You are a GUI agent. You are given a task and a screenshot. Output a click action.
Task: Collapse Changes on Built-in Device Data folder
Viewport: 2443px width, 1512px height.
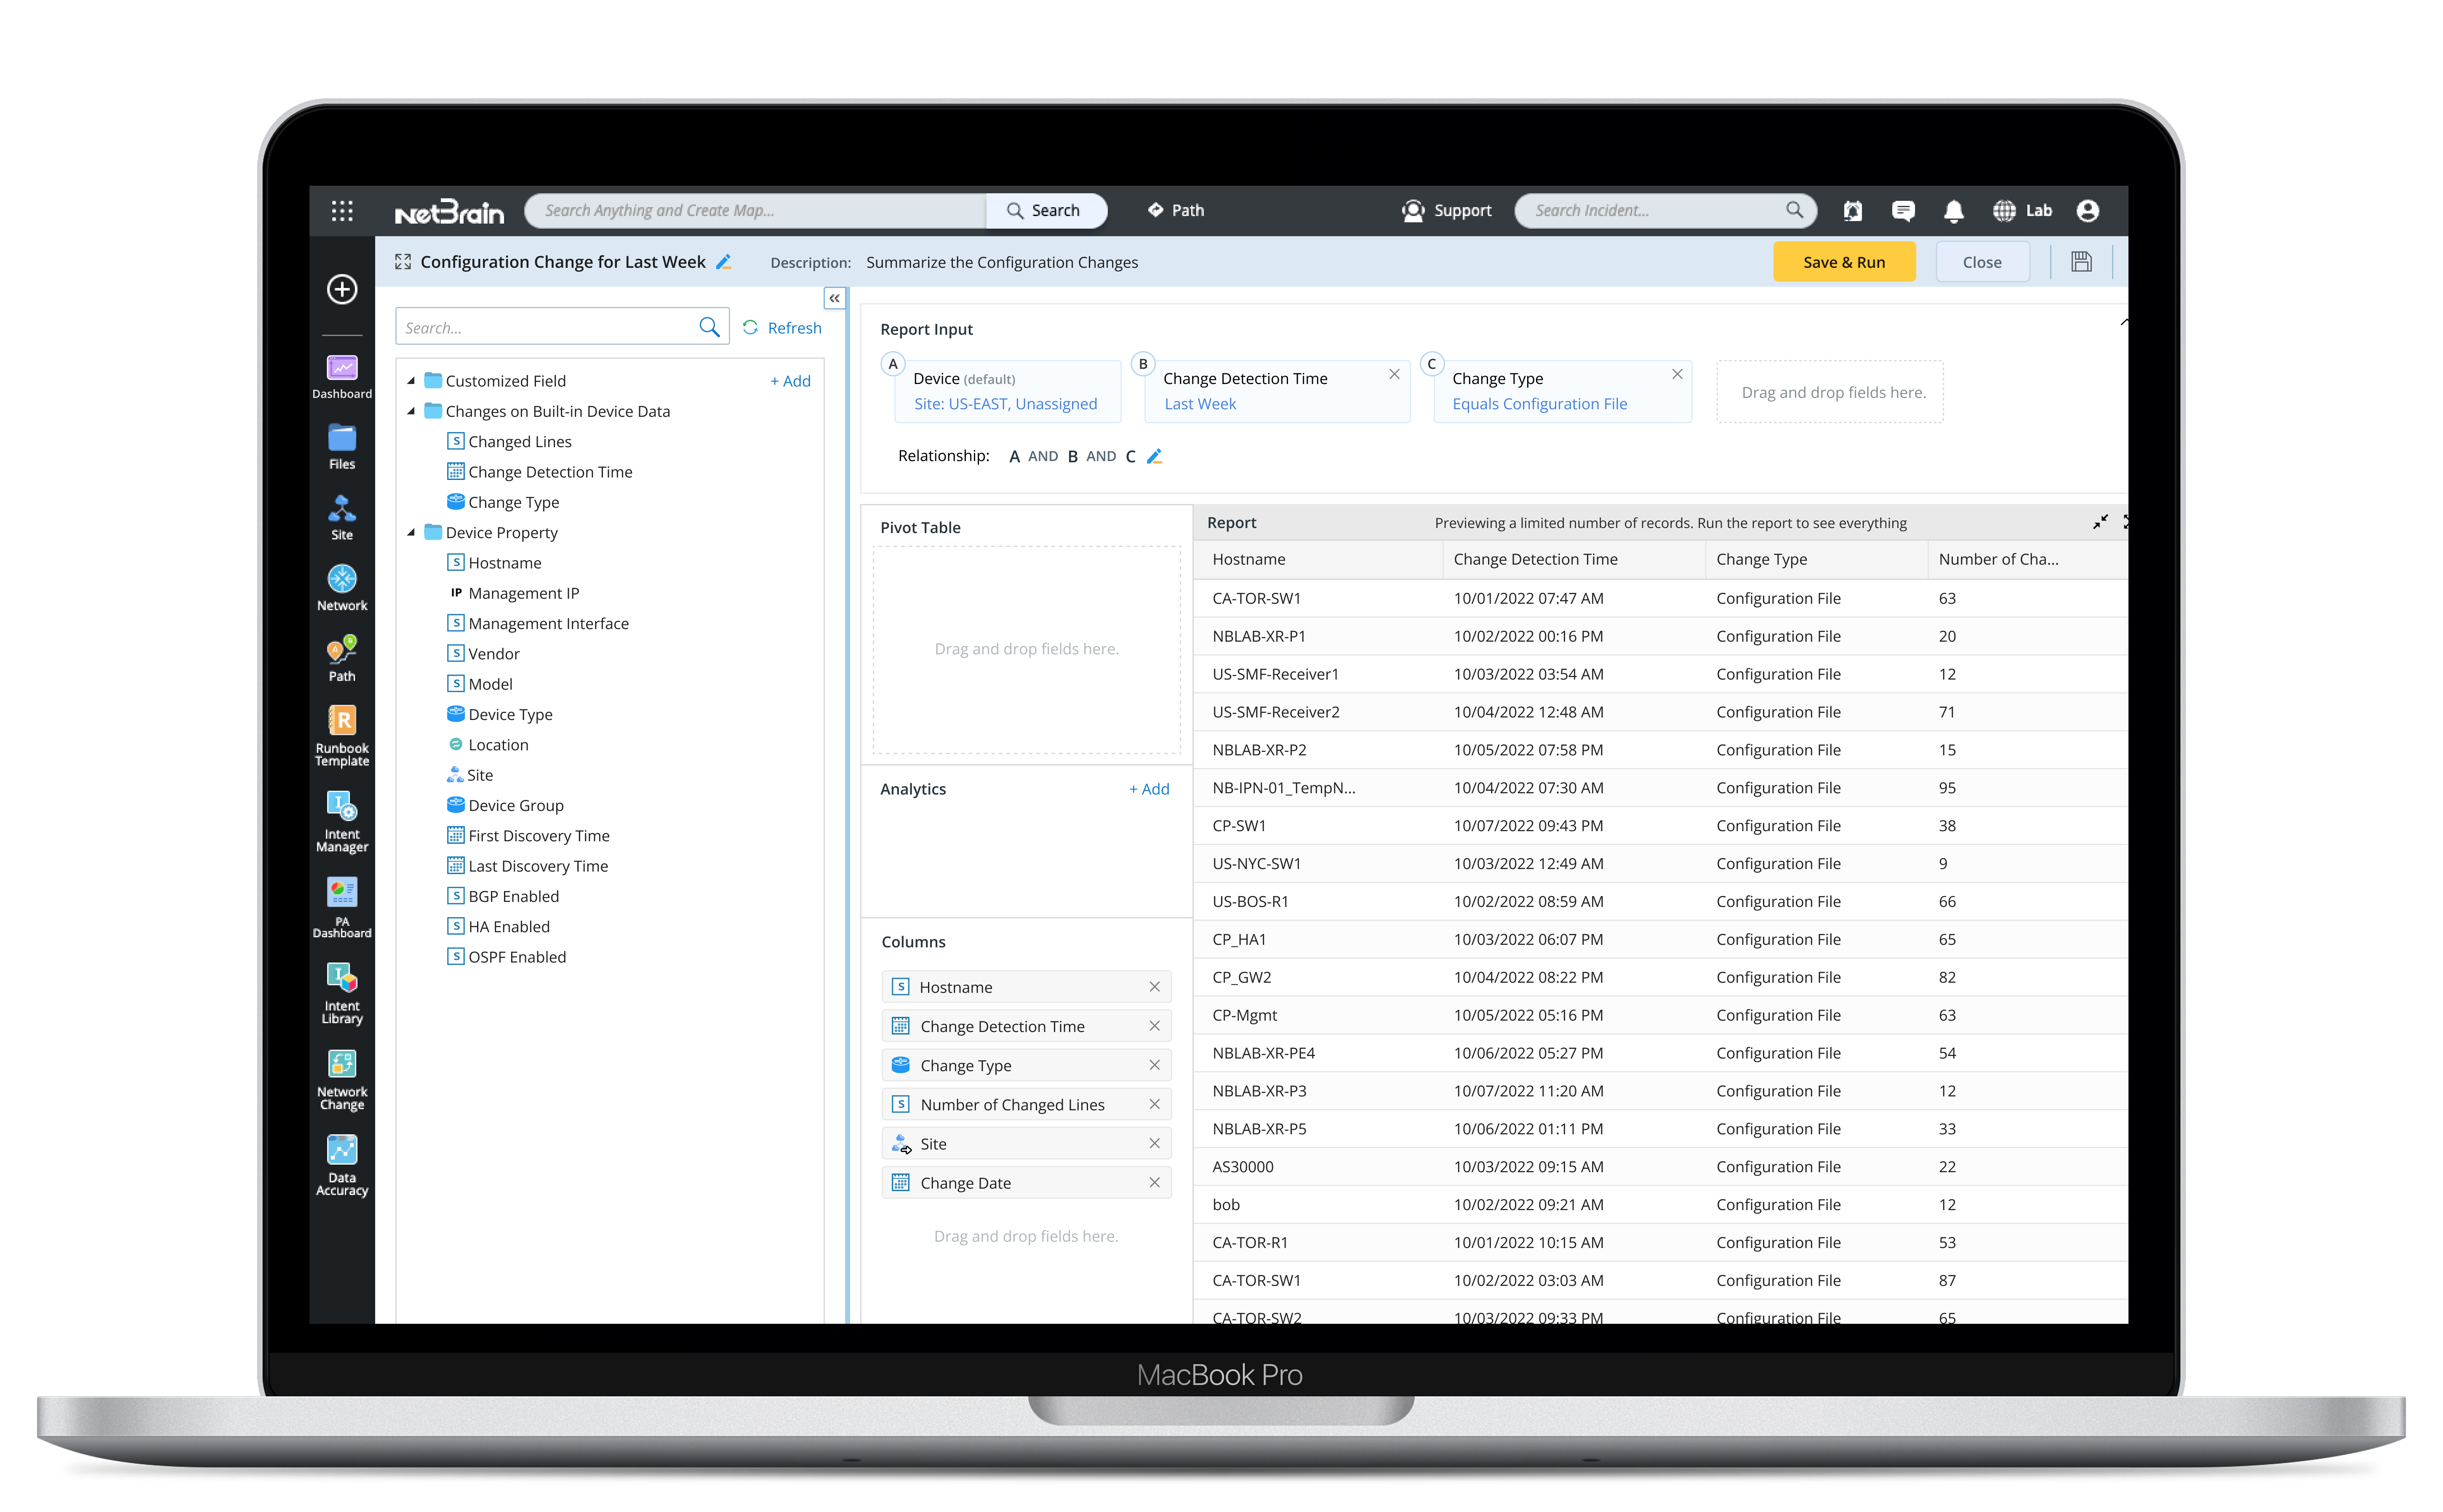411,411
